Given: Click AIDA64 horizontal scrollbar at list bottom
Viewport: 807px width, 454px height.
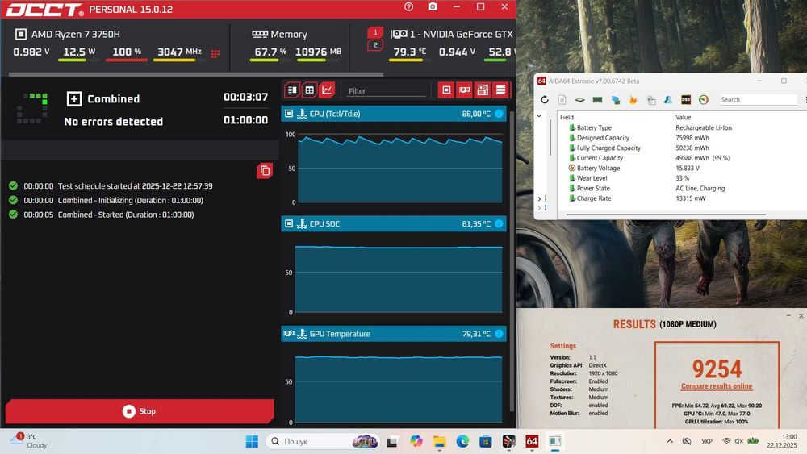Looking at the screenshot, I should pyautogui.click(x=667, y=215).
